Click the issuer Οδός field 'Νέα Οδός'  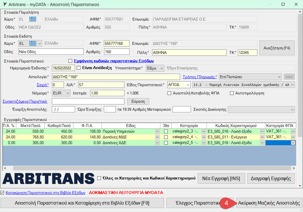tap(51, 52)
